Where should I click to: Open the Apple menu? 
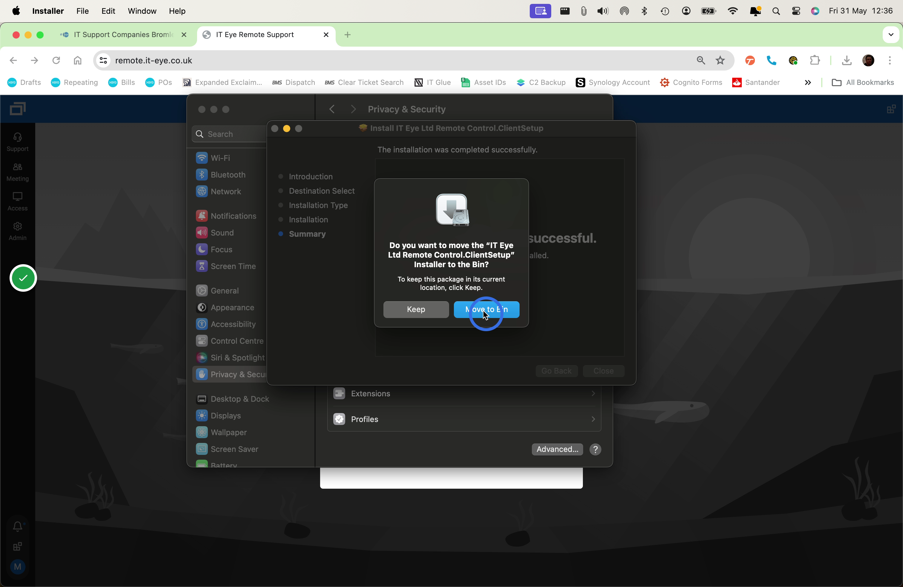(16, 11)
